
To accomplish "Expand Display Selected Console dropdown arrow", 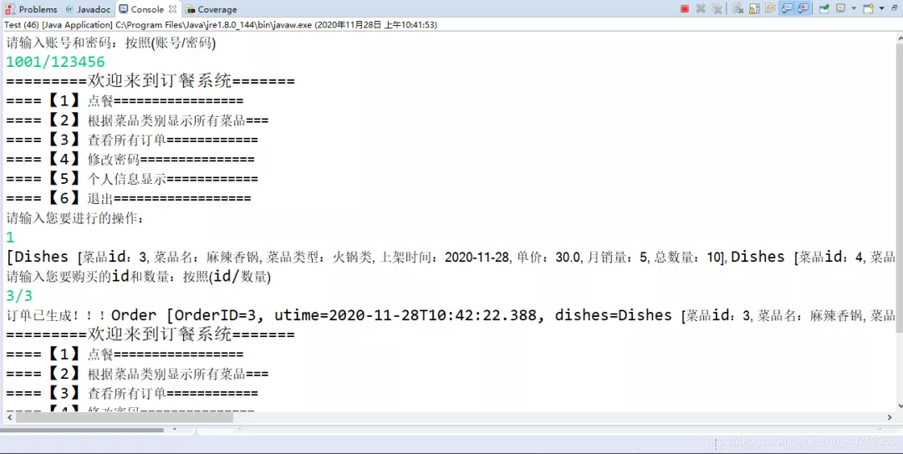I will [854, 8].
